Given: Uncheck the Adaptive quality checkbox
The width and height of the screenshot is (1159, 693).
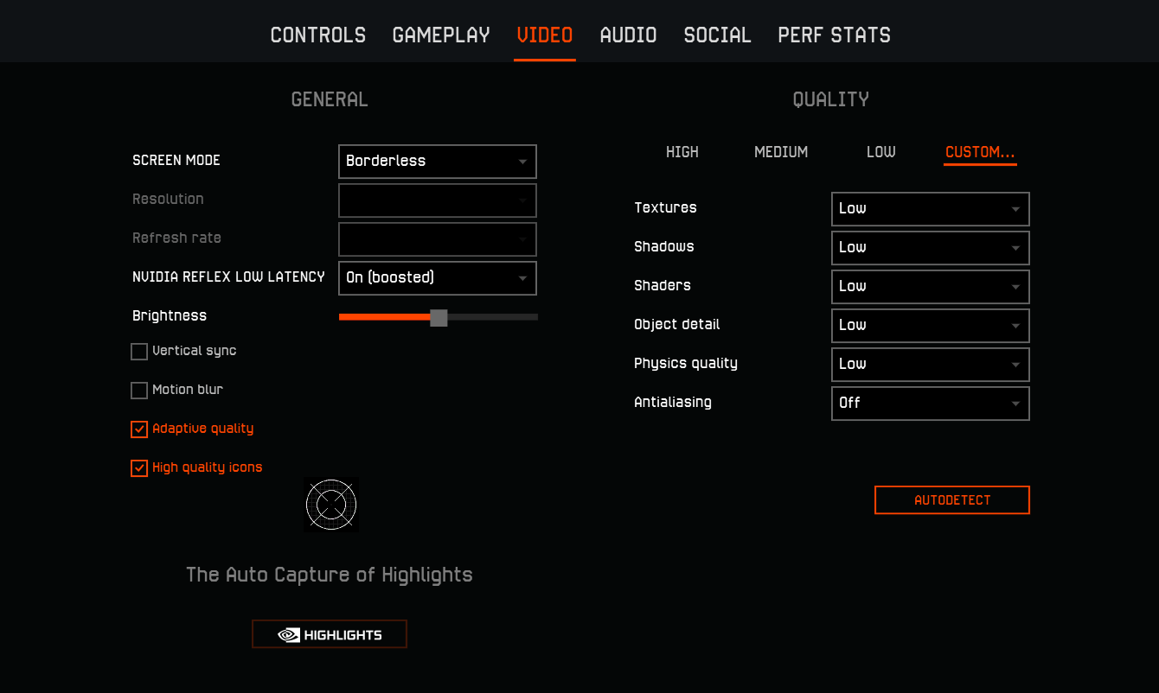Looking at the screenshot, I should pos(139,429).
